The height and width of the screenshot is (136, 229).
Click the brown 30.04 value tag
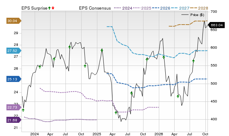coord(14,21)
